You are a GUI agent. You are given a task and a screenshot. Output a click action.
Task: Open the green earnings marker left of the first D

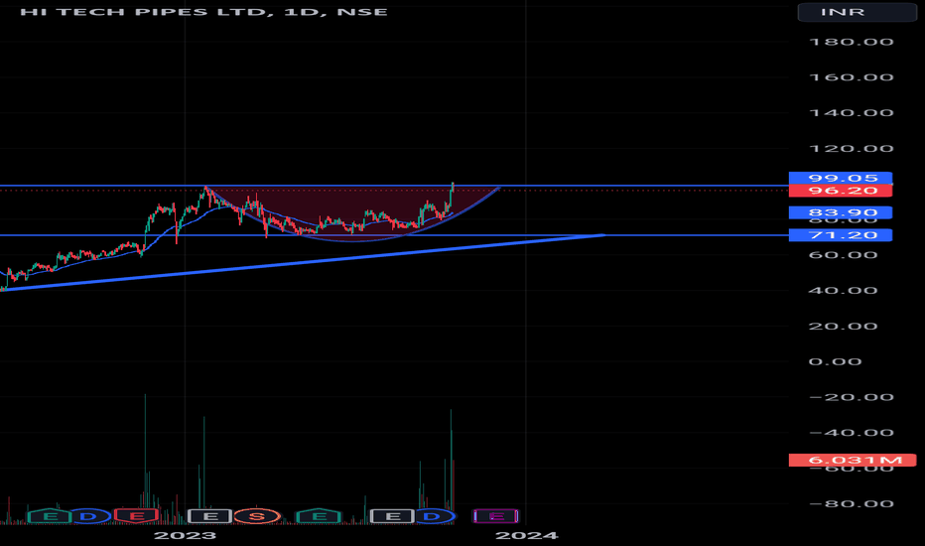click(51, 516)
